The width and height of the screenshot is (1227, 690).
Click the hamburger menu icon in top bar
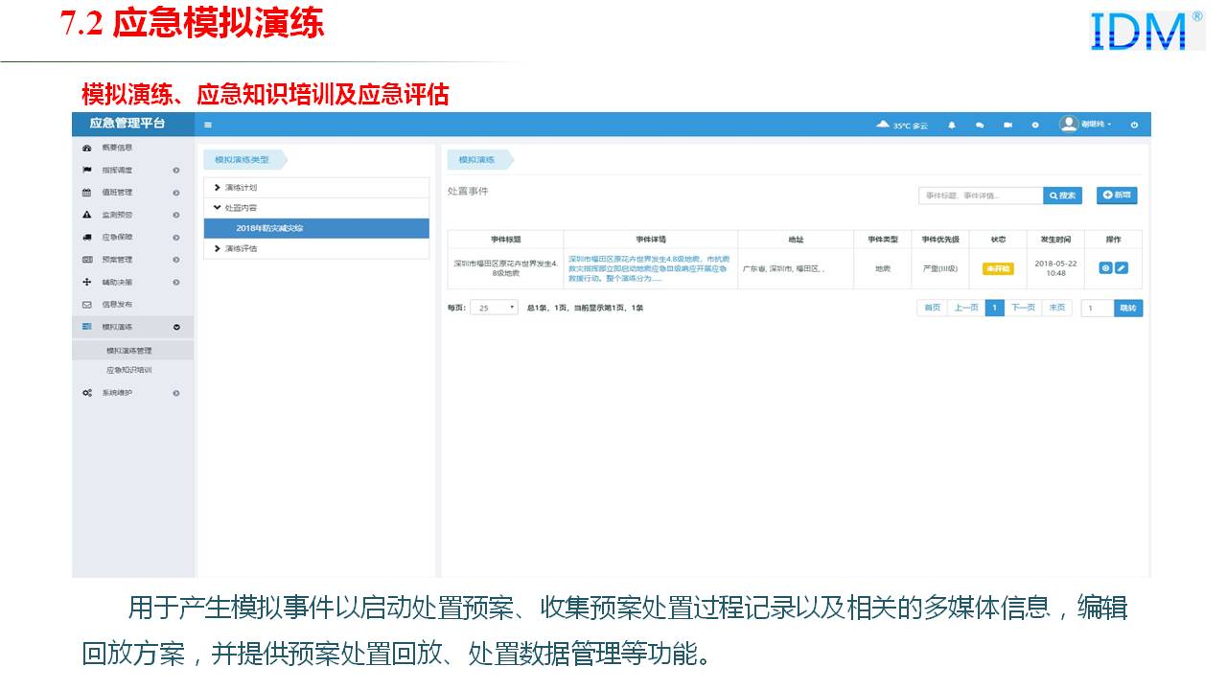208,125
